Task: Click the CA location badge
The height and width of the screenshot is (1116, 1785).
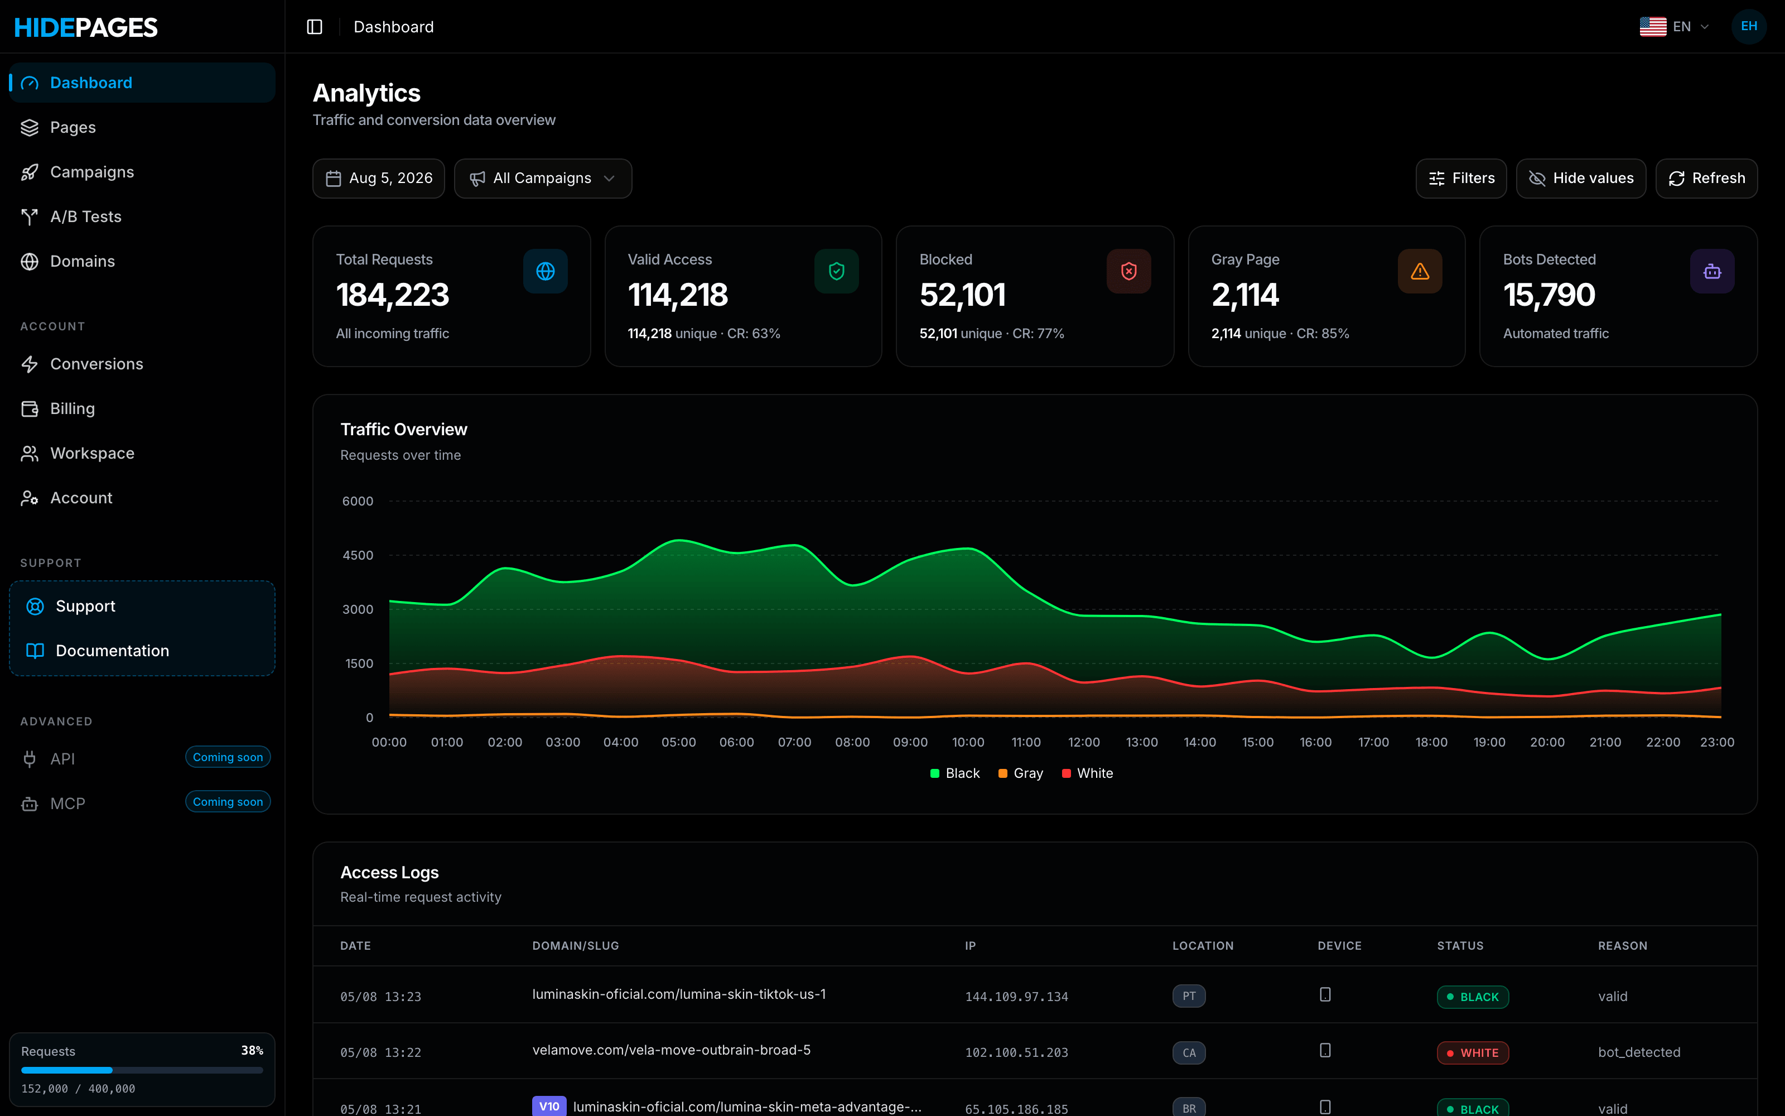Action: [x=1189, y=1052]
